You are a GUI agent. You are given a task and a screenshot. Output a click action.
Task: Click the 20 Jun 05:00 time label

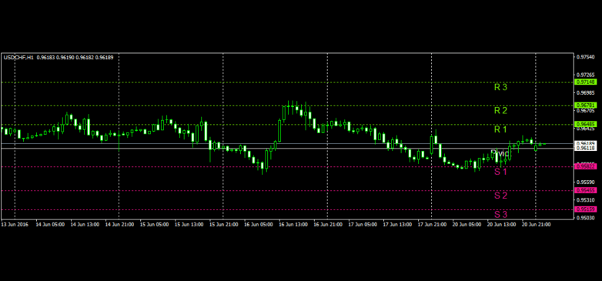466,225
